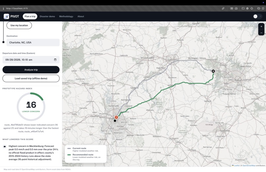266x172 pixels.
Task: Open the Leaflet attribution link
Action: (x=236, y=165)
